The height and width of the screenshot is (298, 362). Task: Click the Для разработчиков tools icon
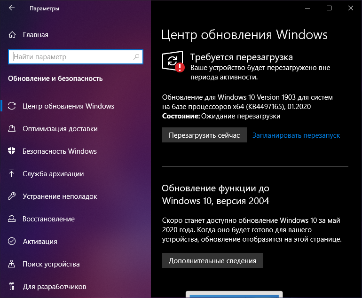click(x=12, y=286)
